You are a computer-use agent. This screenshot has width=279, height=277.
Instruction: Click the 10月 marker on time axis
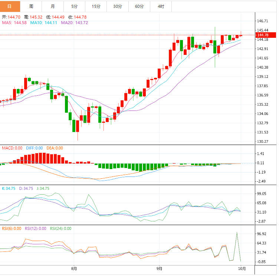[242, 268]
